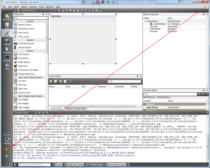Screen dimensions: 210x168
Task: Open Debug mode in sidebar
Action: tap(7, 42)
